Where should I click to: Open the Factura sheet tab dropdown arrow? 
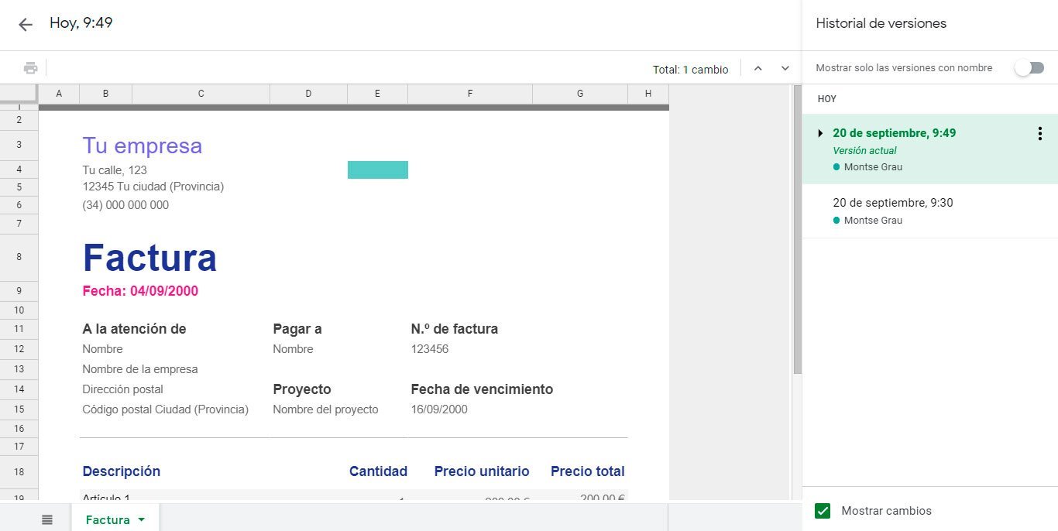141,520
